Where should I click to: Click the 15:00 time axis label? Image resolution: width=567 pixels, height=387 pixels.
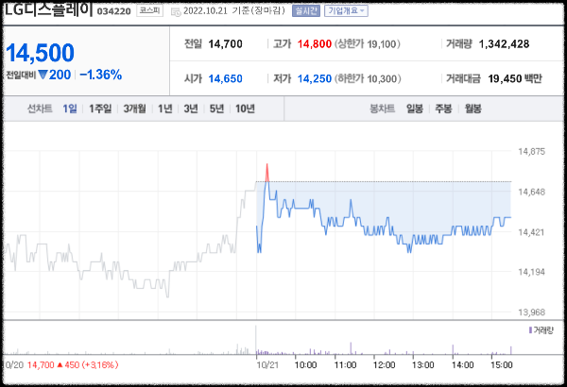pos(502,365)
